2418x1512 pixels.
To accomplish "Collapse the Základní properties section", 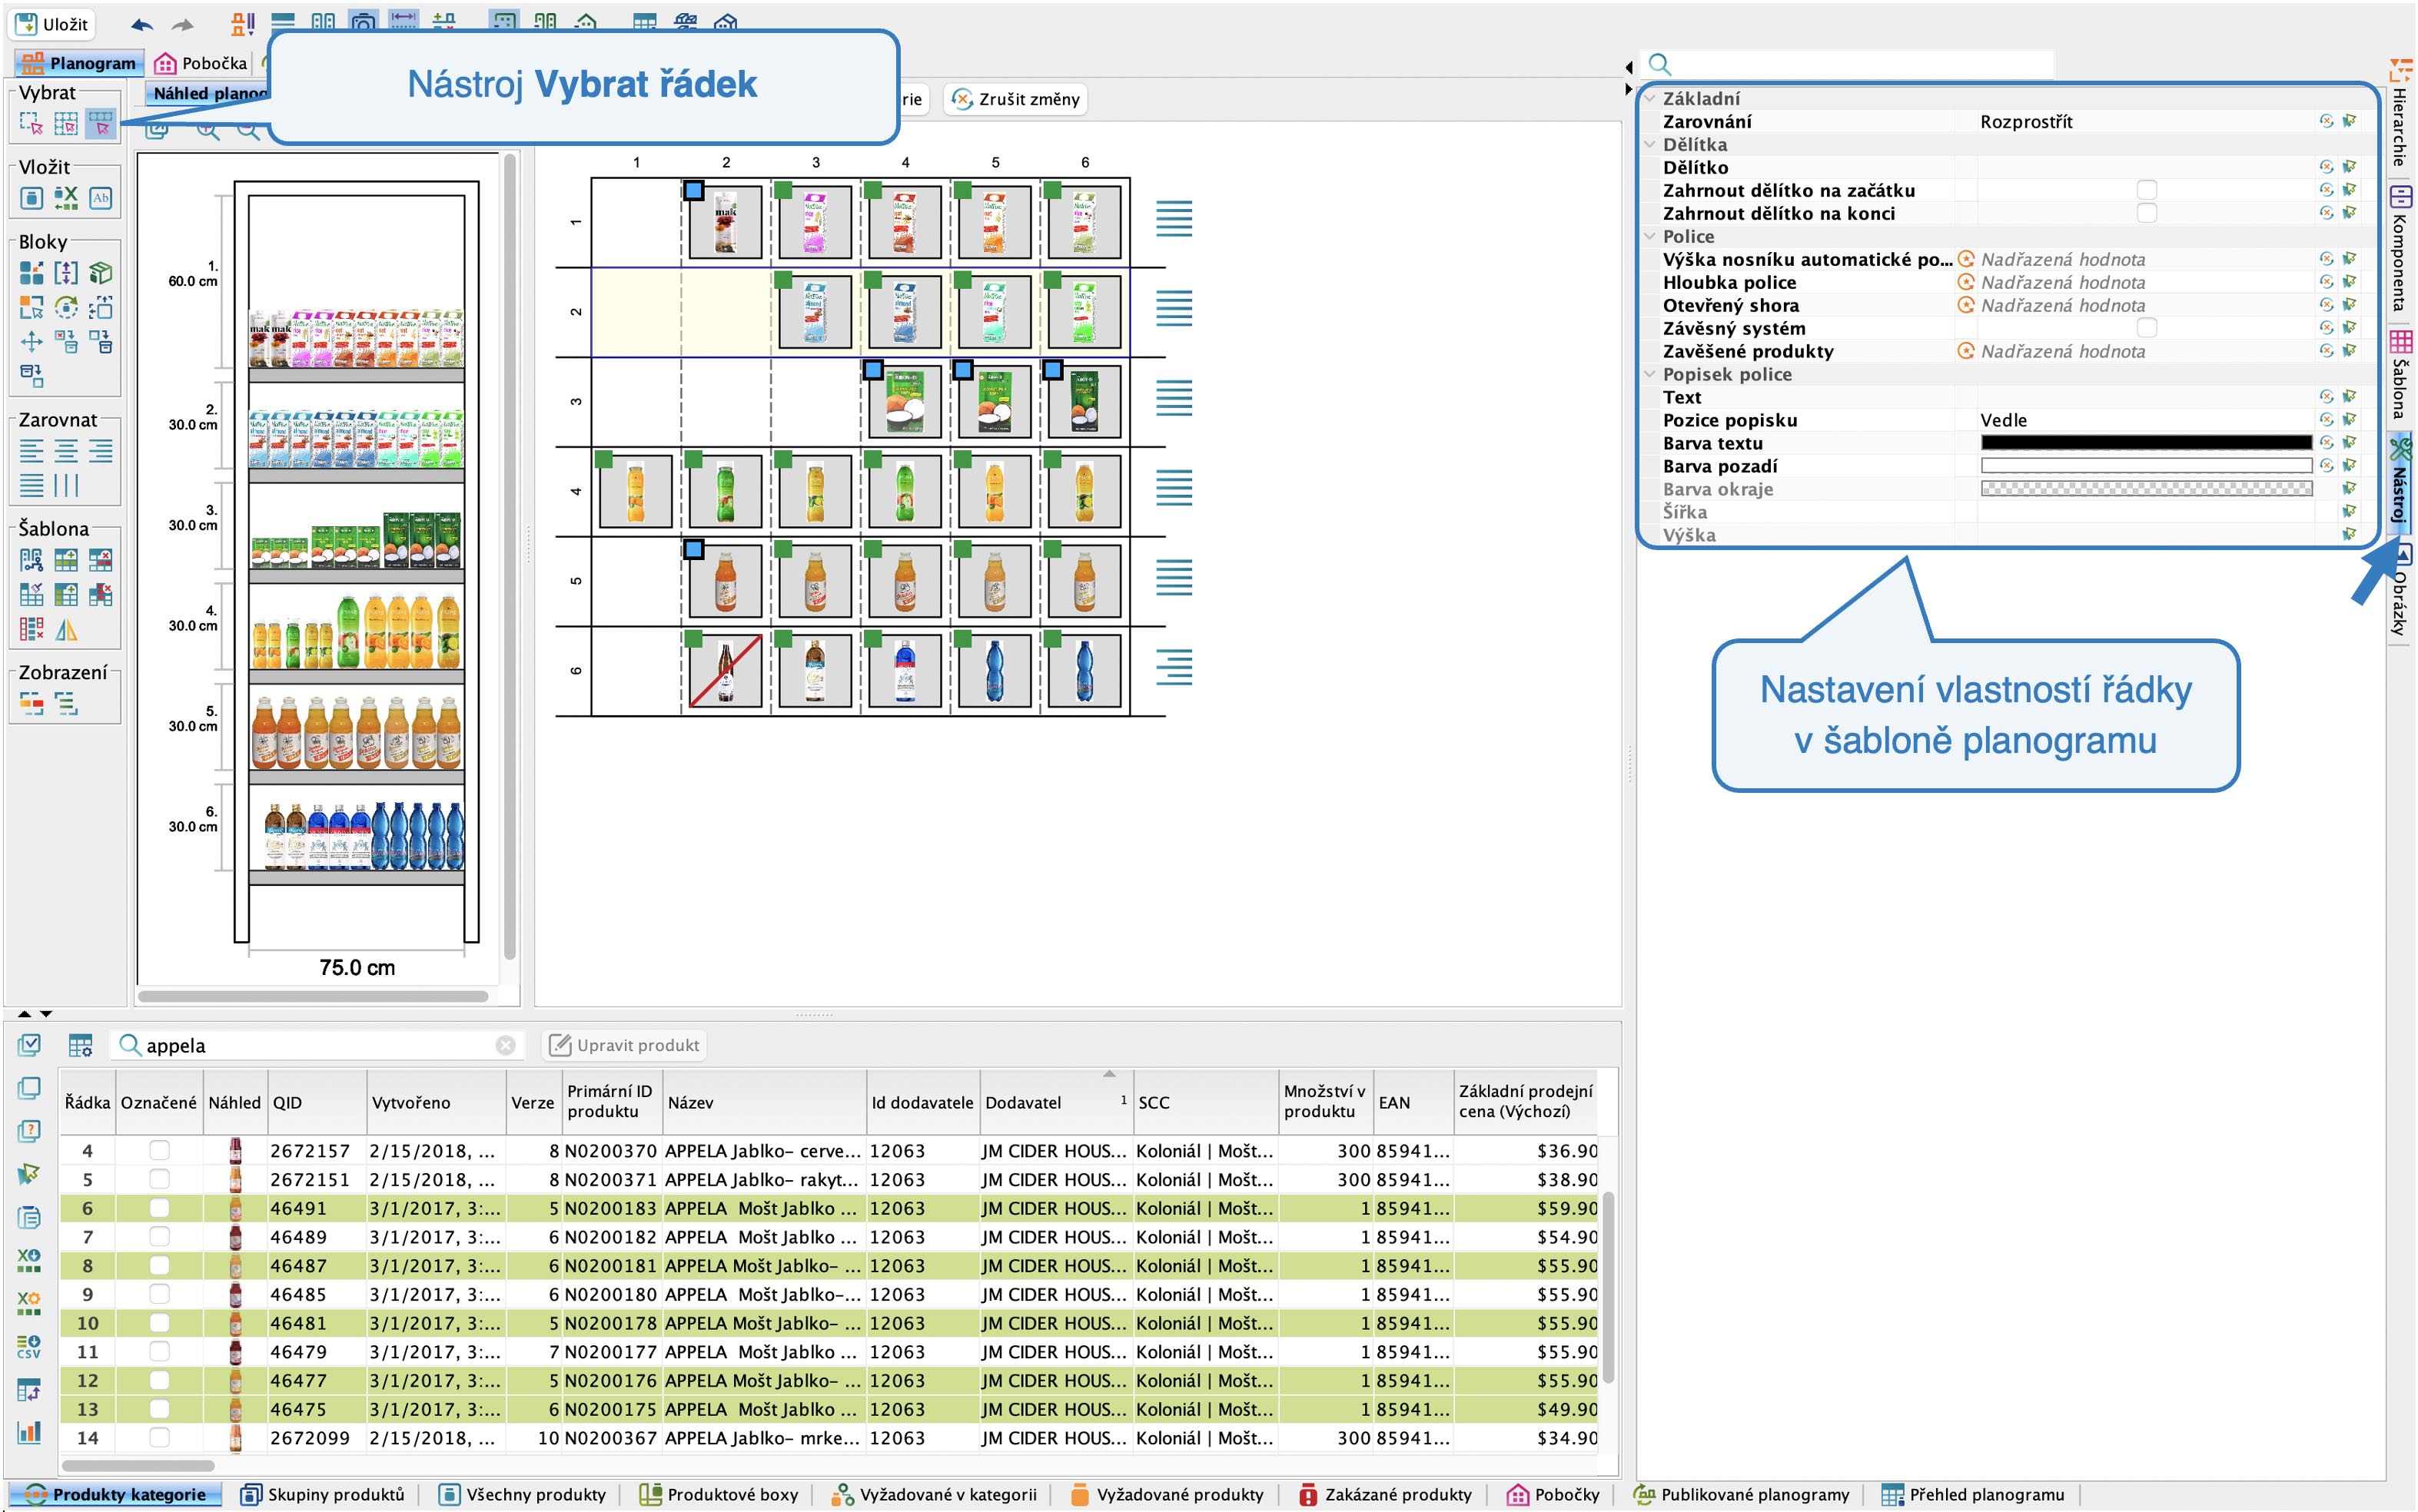I will pyautogui.click(x=1651, y=98).
